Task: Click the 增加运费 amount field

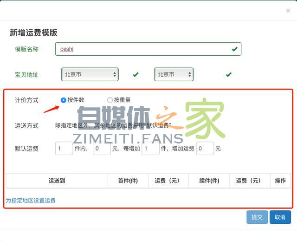Action: click(x=205, y=149)
